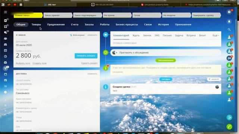
Task: Switch to browser tab crm.product.property.fields
Action: coord(155,5)
